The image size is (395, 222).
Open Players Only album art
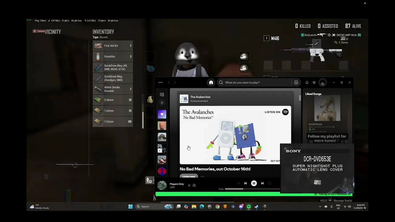coord(162,185)
